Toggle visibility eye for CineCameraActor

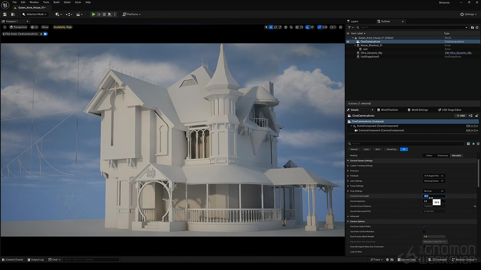tap(348, 42)
